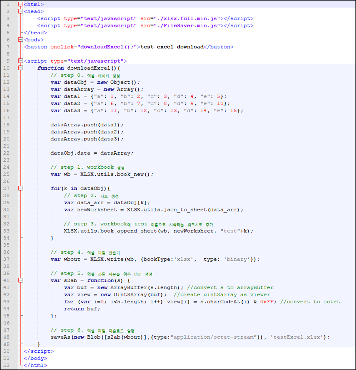Screen dimensions: 356x370
Task: Click the value 15 in the data3 object
Action: point(234,111)
